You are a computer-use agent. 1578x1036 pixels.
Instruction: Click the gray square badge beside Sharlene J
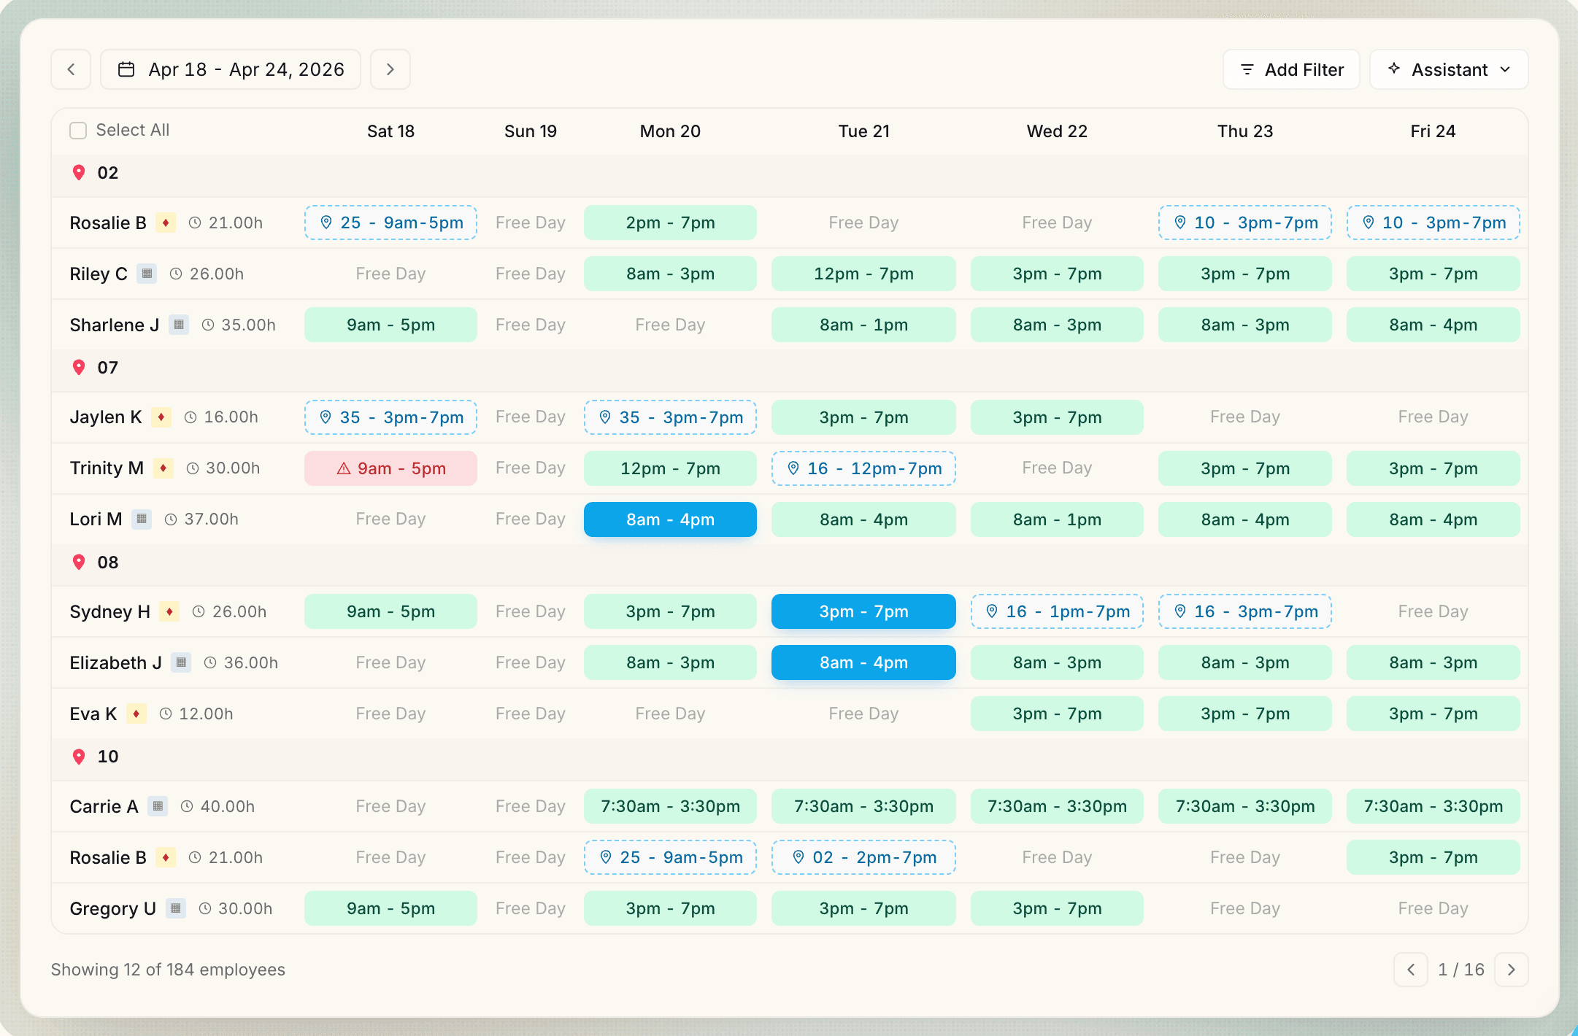point(179,325)
